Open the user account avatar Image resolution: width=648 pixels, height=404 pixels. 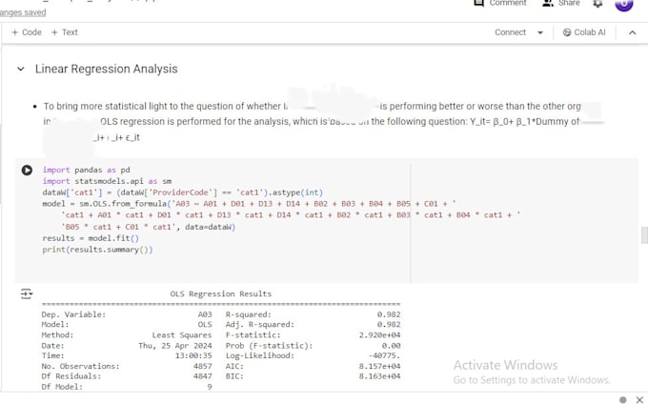tap(624, 4)
